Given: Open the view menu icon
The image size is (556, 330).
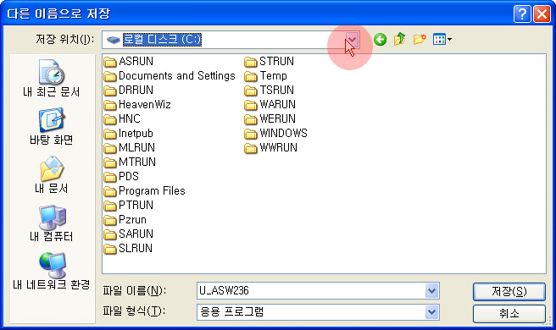Looking at the screenshot, I should coord(442,39).
